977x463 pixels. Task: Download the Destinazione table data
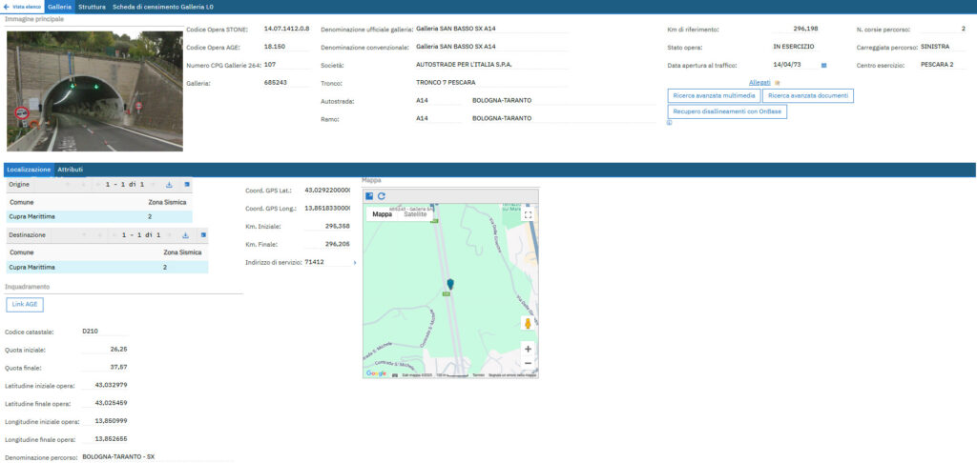click(185, 235)
